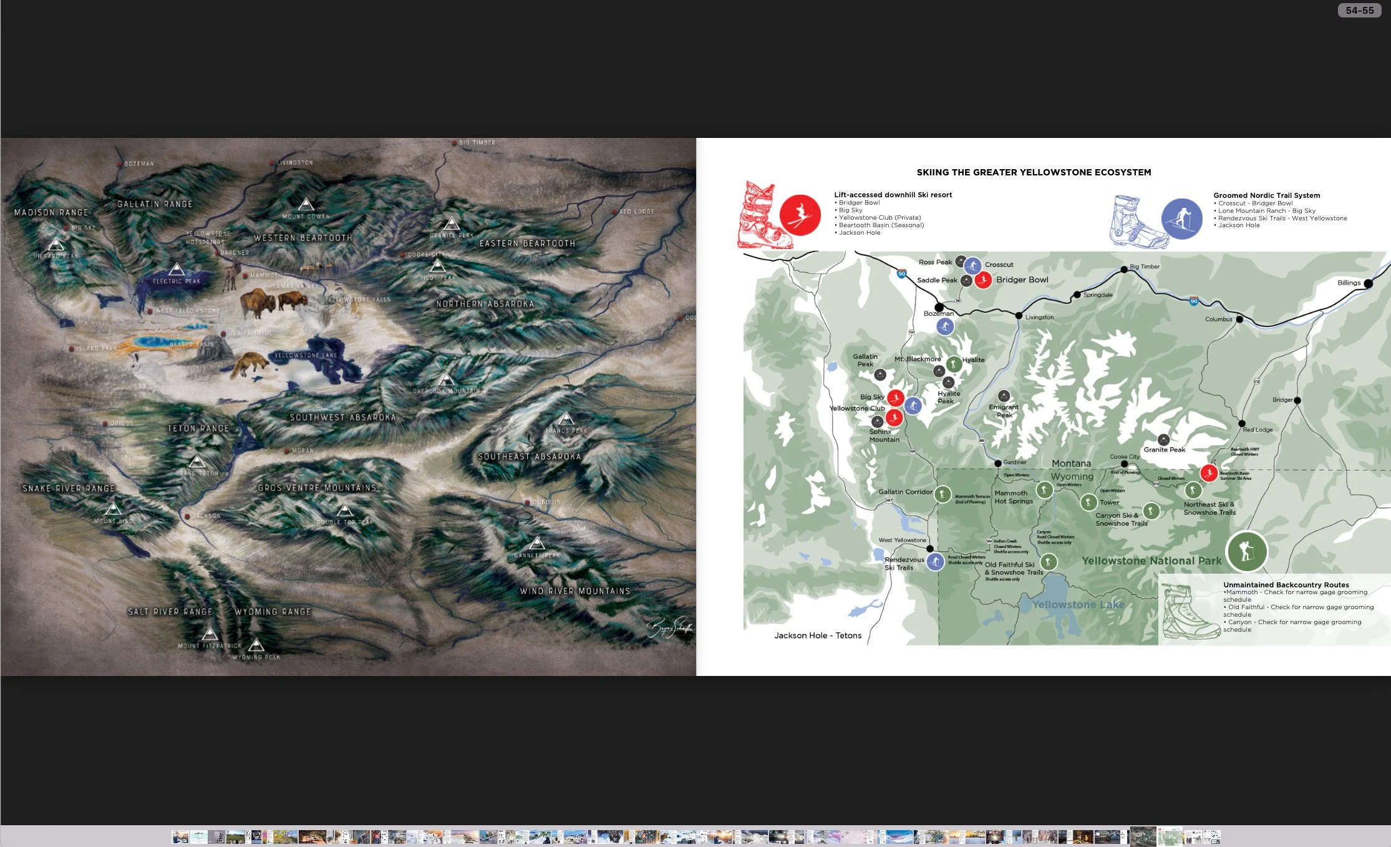Click the Saddle Peak mountain marker
1391x847 pixels.
pos(966,281)
